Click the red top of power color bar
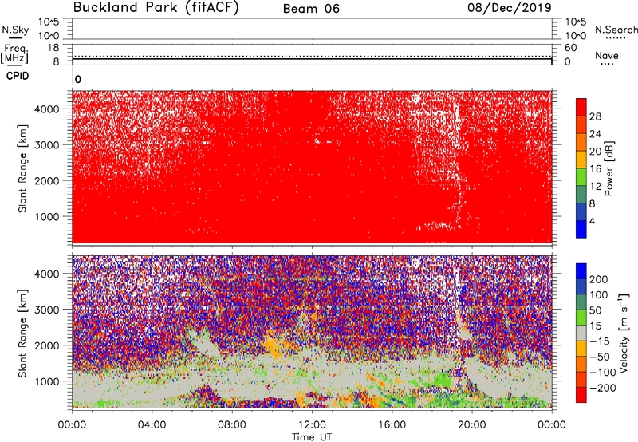Screen dimensions: 638x442 coord(581,108)
